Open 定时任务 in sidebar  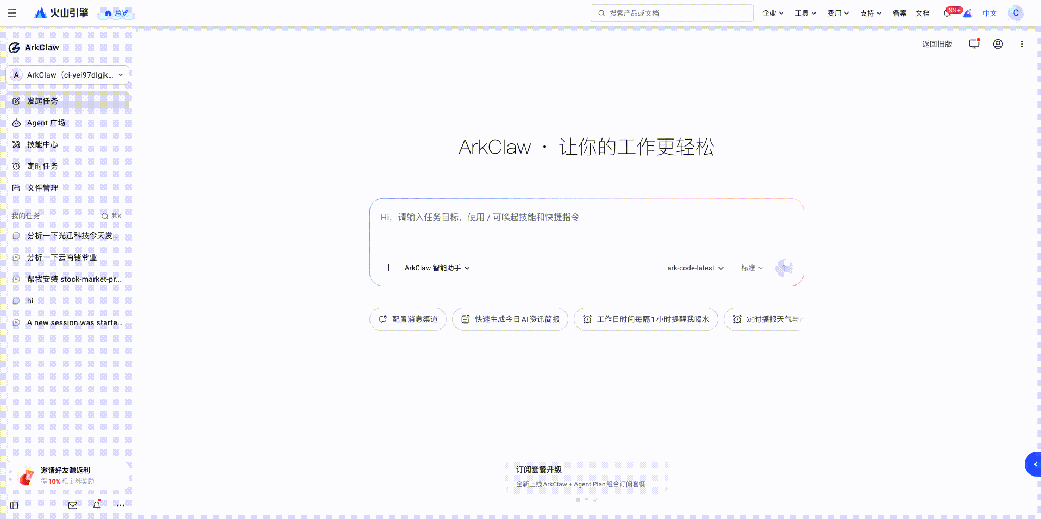67,166
